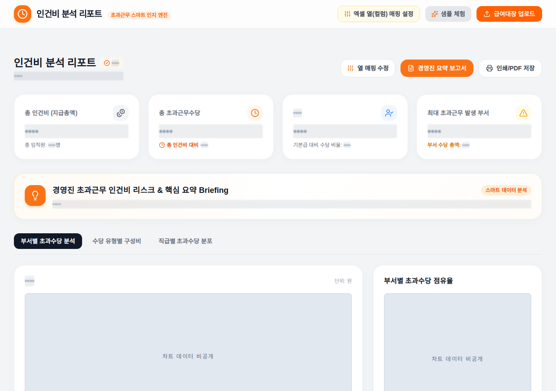The height and width of the screenshot is (391, 556).
Task: Open 엑셀 열(컬럼) 매핑 설정 button
Action: coord(379,14)
